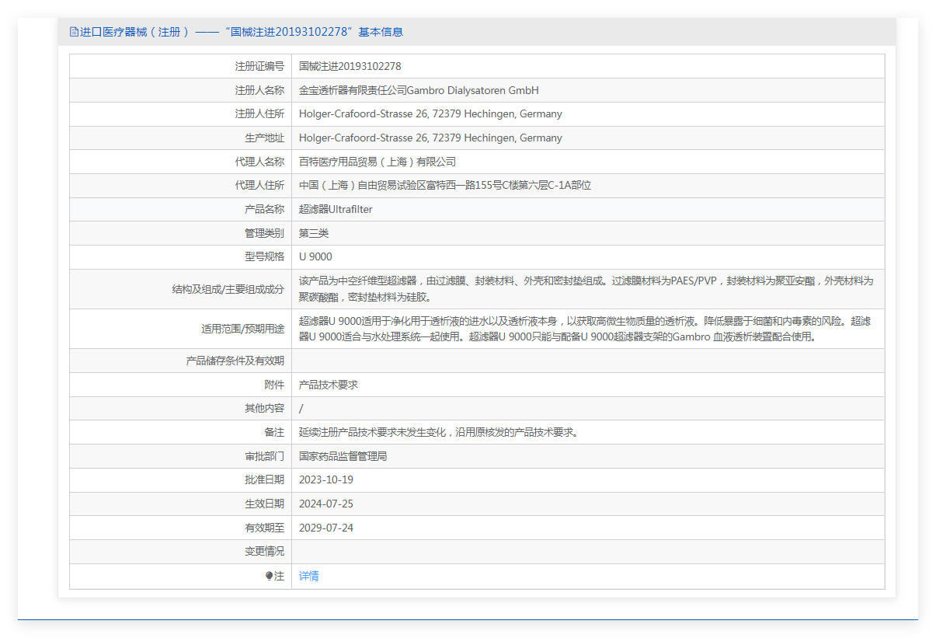Click the 注册人住所 address value cell
This screenshot has height=638, width=936.
(x=588, y=114)
